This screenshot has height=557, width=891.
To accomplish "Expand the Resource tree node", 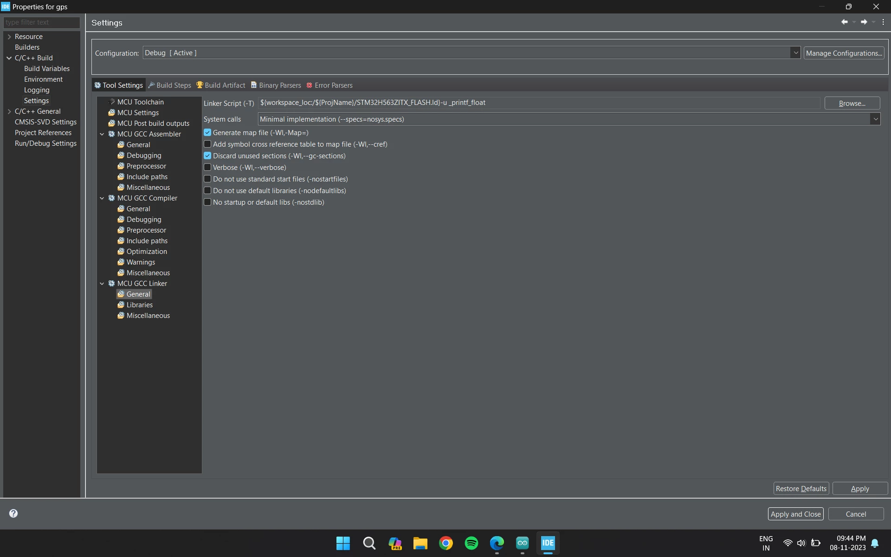I will pos(9,37).
